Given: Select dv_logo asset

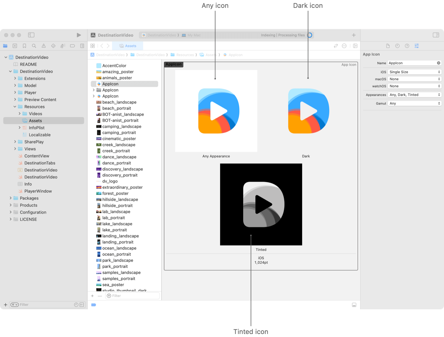Looking at the screenshot, I should pos(110,181).
